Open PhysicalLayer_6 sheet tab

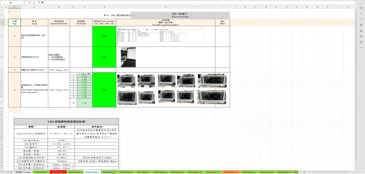[126, 172]
